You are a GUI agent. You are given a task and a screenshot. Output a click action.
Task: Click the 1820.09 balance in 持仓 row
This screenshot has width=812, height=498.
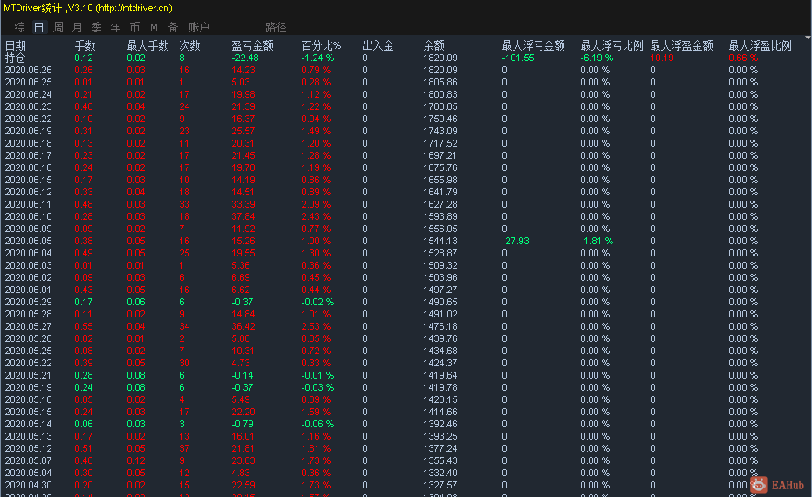point(440,58)
